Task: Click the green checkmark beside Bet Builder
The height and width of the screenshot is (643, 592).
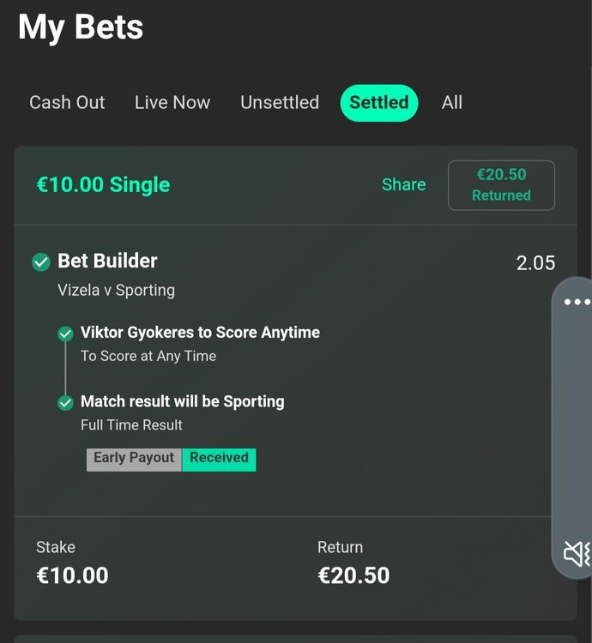Action: [x=40, y=261]
